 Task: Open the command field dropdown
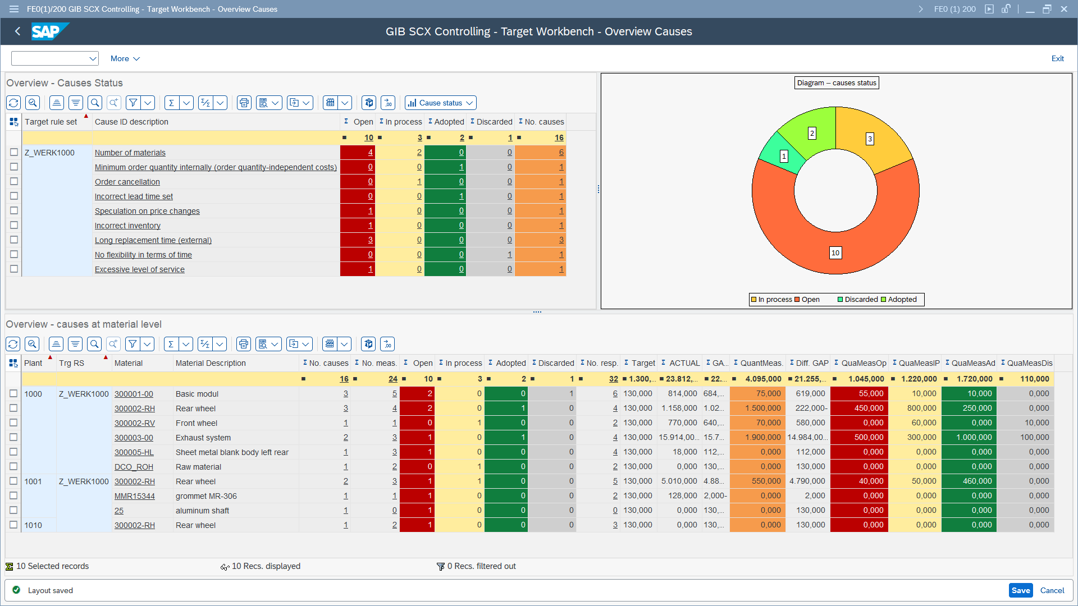93,58
